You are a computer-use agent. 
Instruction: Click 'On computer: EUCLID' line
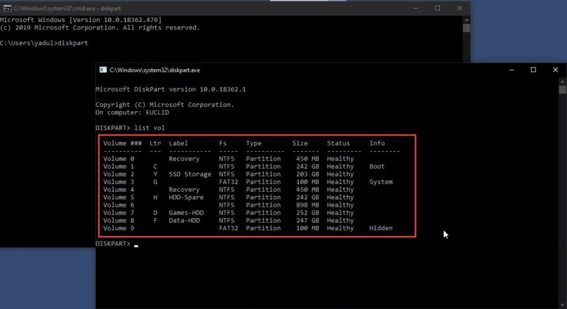coord(132,112)
